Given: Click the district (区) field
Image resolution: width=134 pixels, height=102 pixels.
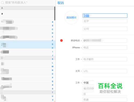Looking at the screenshot, I should (105, 94).
